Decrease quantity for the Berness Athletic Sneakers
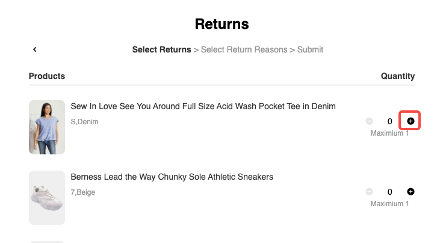Screen dimensions: 443x243 coord(369,192)
